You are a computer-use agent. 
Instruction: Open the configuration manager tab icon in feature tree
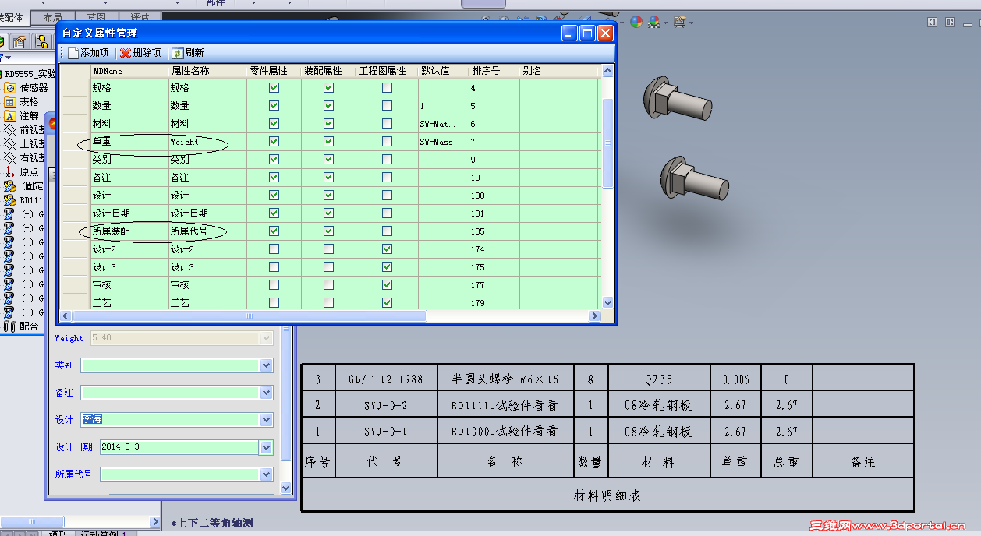click(41, 41)
